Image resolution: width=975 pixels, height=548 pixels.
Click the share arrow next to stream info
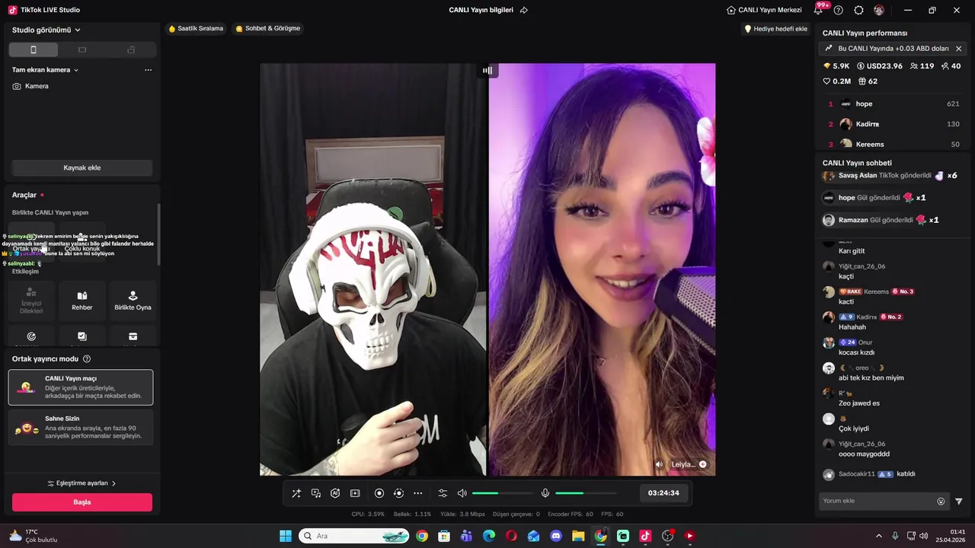click(x=524, y=10)
